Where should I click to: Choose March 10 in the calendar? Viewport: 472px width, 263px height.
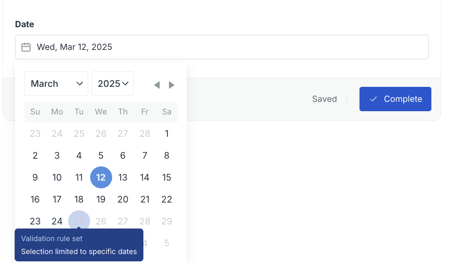57,177
